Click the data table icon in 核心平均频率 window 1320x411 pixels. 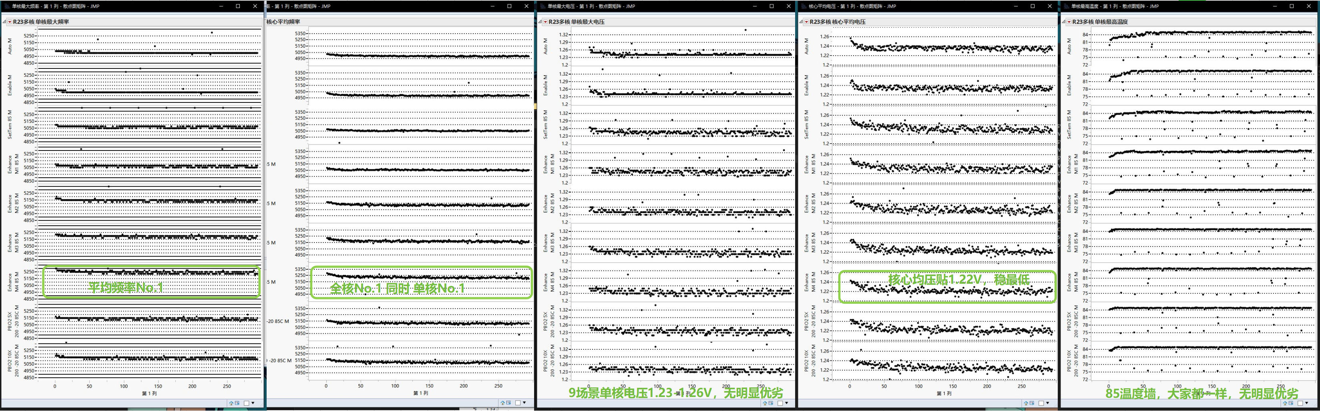[x=508, y=403]
